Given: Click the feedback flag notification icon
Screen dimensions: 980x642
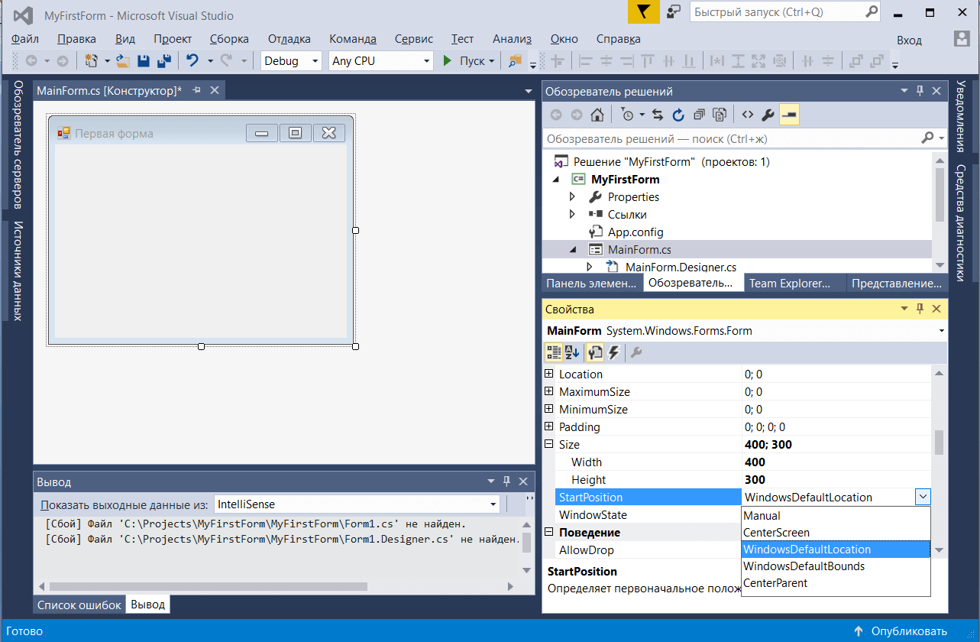Looking at the screenshot, I should click(643, 13).
